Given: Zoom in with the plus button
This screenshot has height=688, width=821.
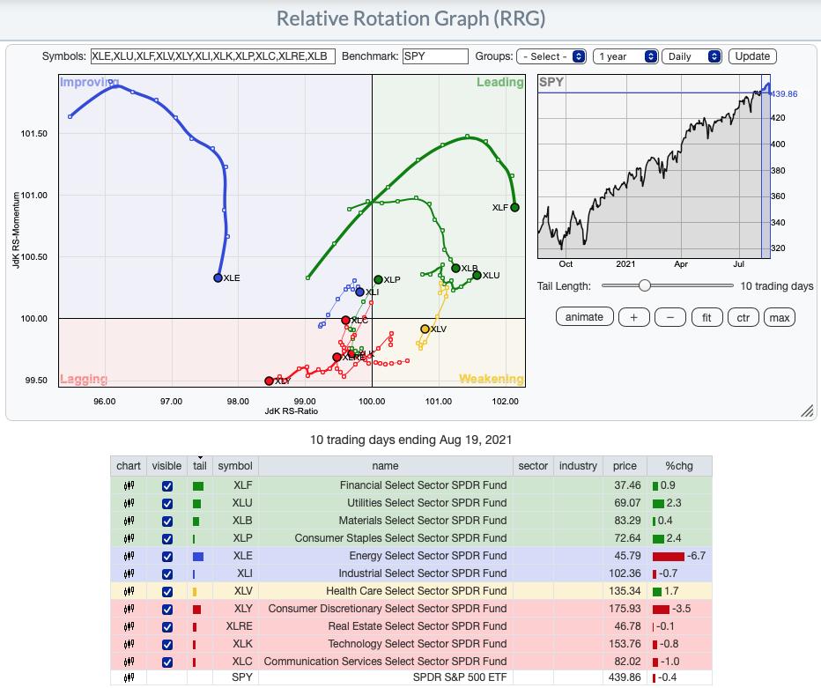Looking at the screenshot, I should click(x=633, y=317).
